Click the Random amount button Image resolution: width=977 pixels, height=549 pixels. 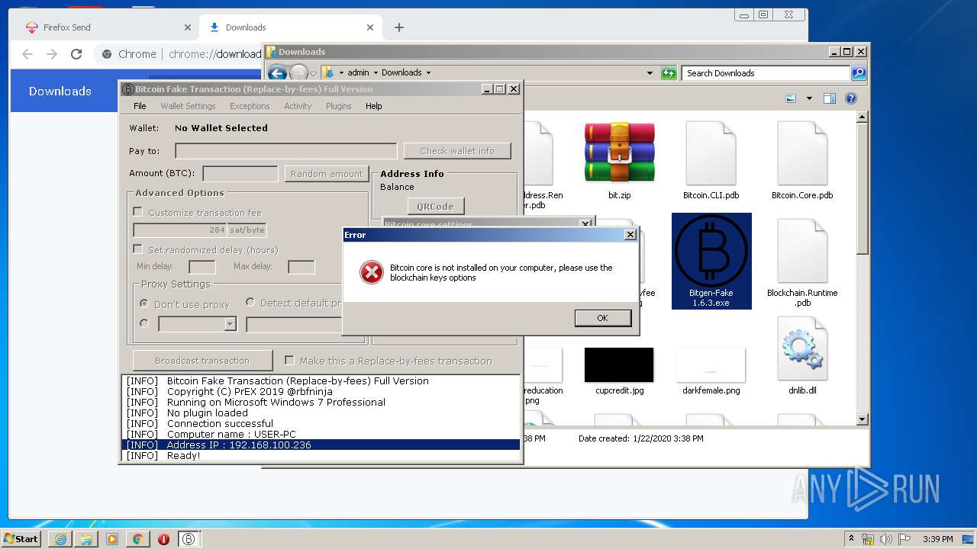327,174
